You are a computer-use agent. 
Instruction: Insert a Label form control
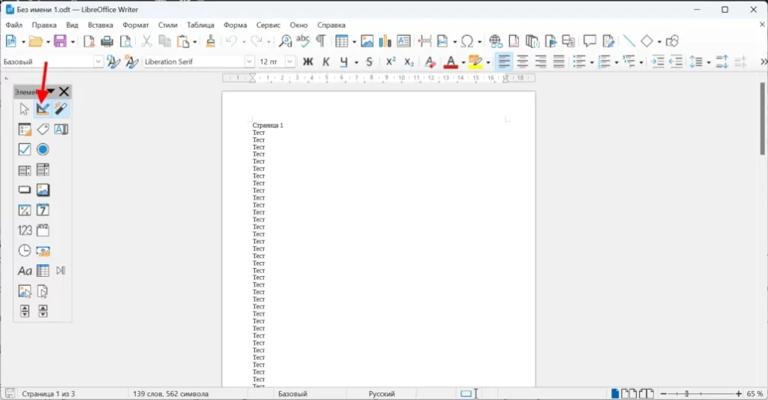(x=43, y=129)
